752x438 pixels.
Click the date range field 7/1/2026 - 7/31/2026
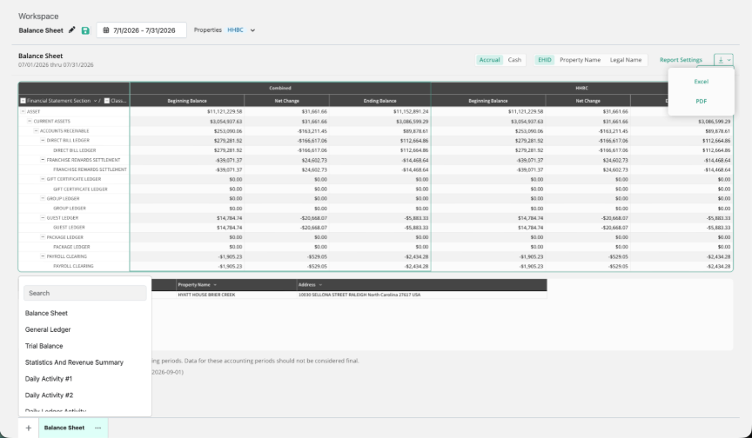click(x=142, y=30)
